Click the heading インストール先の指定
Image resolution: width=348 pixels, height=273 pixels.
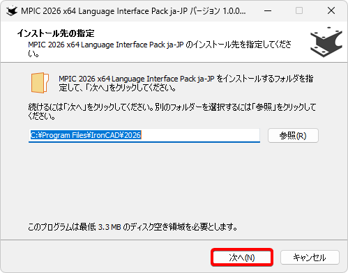tap(56, 33)
